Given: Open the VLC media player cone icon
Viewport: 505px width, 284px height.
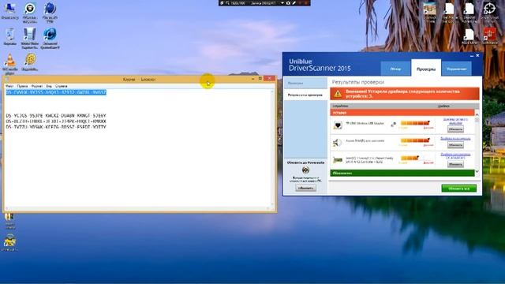Looking at the screenshot, I should pyautogui.click(x=10, y=60).
